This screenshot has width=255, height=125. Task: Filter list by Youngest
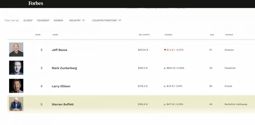point(43,21)
